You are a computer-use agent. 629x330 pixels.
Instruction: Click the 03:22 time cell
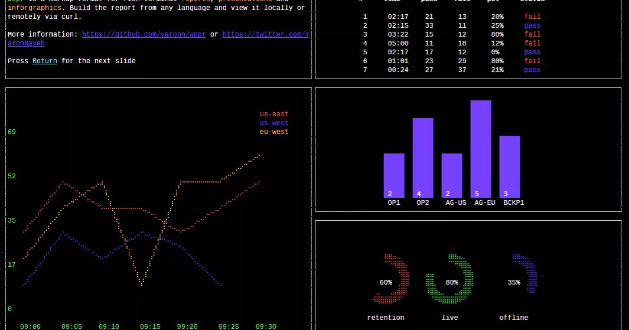(398, 34)
